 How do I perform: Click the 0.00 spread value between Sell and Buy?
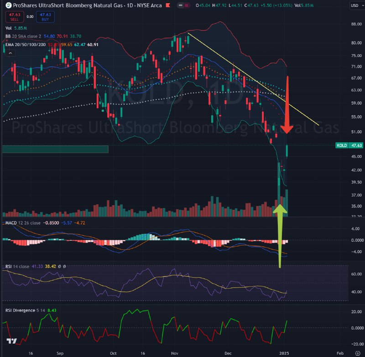tap(30, 16)
